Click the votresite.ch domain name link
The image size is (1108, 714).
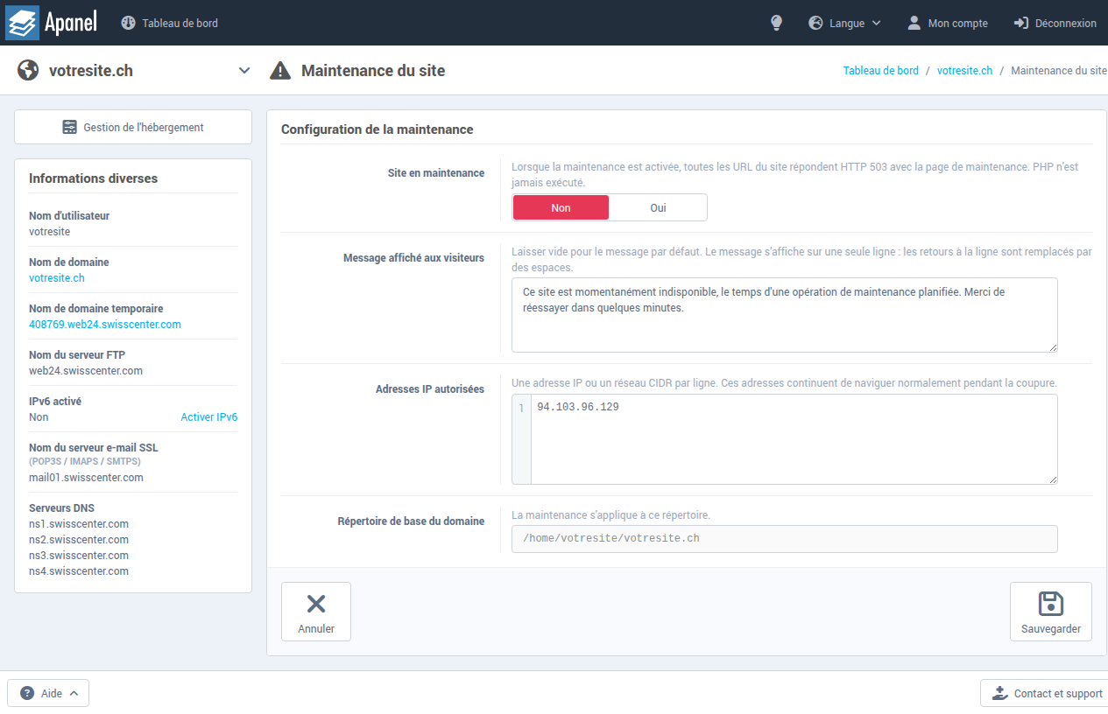pyautogui.click(x=57, y=278)
